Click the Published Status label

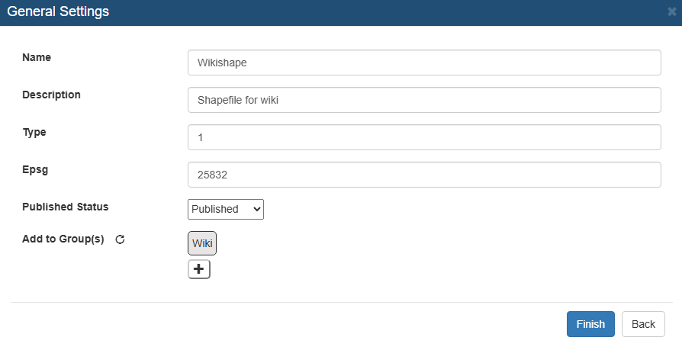[66, 207]
